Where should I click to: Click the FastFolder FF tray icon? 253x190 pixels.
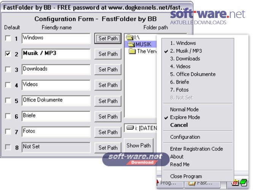pyautogui.click(x=235, y=183)
